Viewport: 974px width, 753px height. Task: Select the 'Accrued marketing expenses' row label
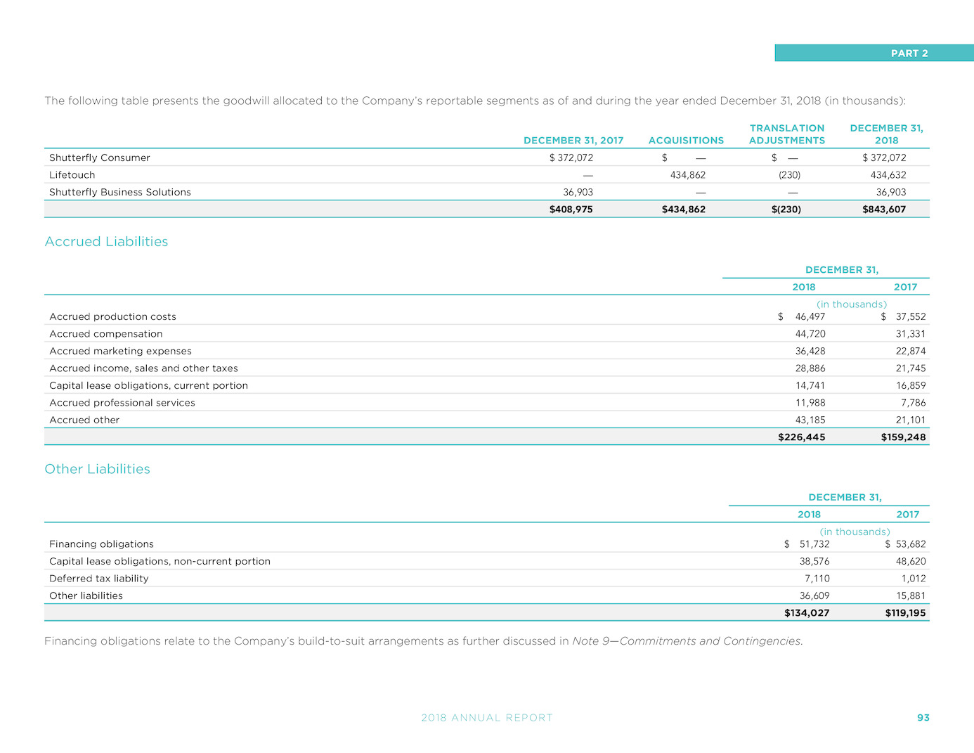pyautogui.click(x=120, y=351)
